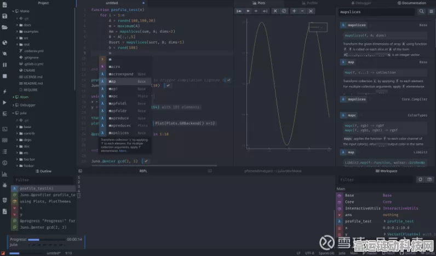Select the Workspace panel tab
The image size is (436, 256).
387,171
